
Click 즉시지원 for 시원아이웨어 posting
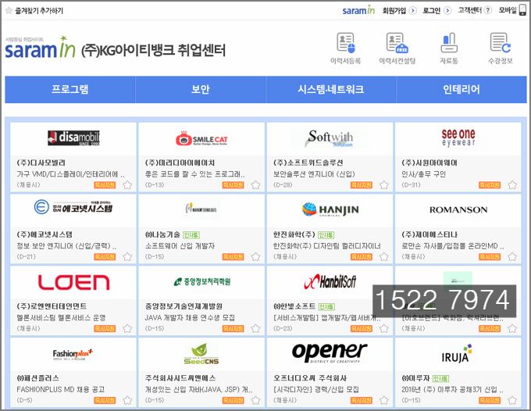coord(490,185)
